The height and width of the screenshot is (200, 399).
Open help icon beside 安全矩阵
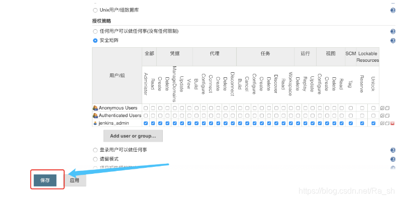pos(392,41)
